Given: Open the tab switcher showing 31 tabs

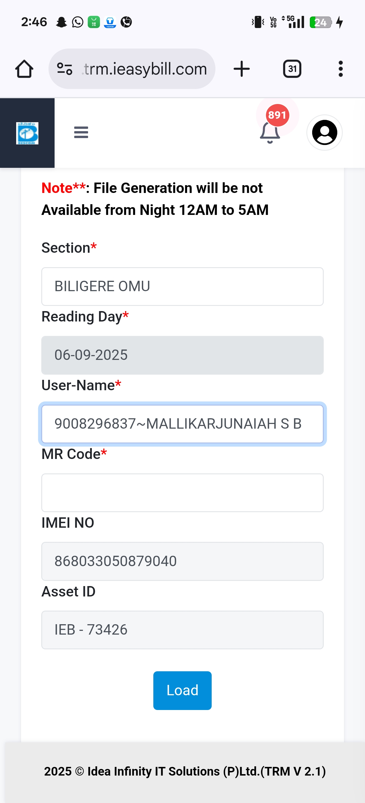Looking at the screenshot, I should click(292, 68).
